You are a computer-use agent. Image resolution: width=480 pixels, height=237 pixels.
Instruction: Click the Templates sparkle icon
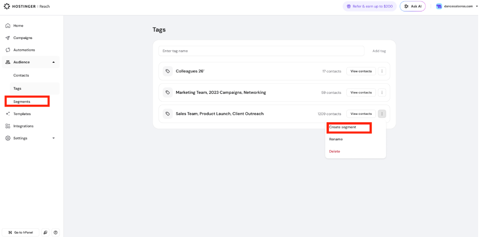point(8,114)
